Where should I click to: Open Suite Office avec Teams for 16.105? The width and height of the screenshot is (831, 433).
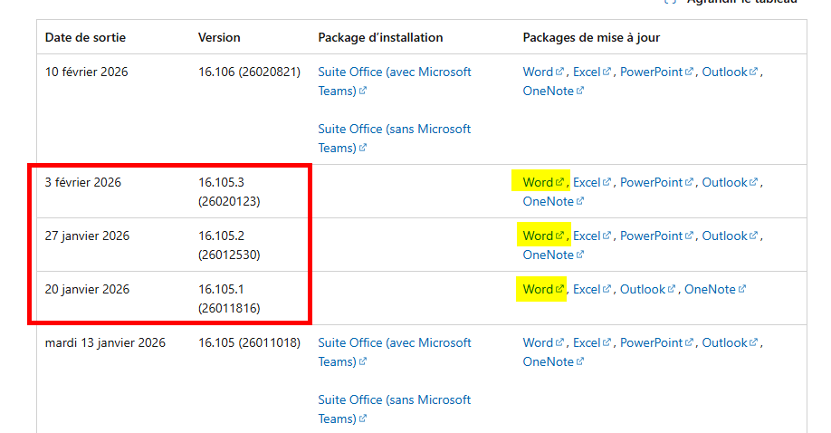[395, 351]
